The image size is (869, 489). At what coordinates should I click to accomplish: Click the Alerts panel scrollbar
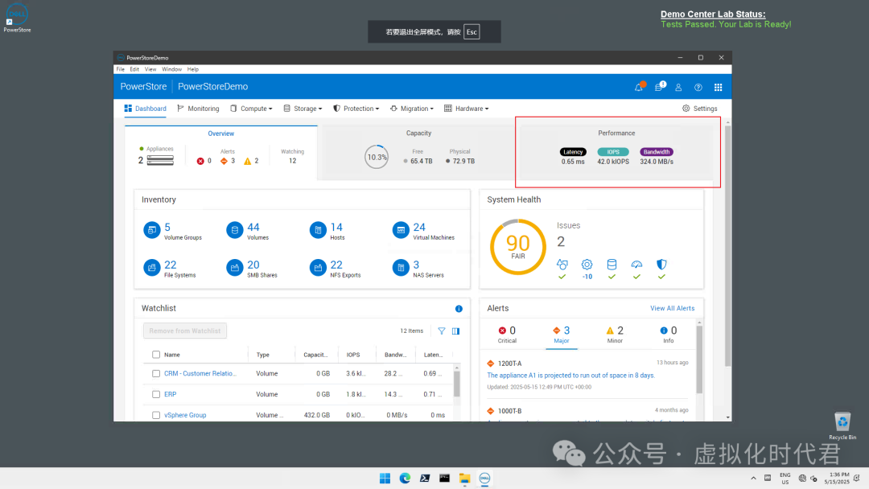point(699,360)
